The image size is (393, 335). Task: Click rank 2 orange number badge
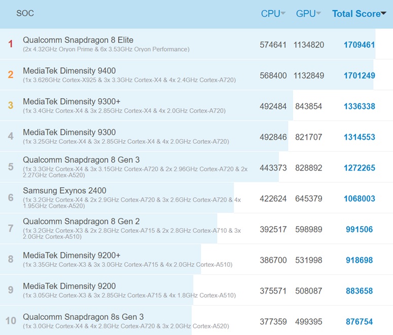(x=10, y=75)
